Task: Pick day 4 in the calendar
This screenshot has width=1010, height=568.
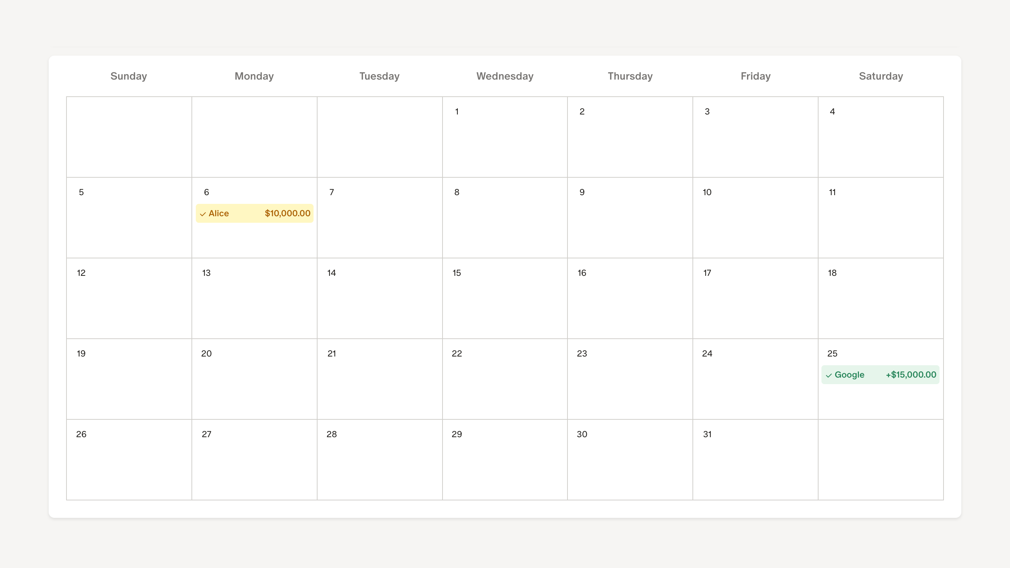Action: click(881, 137)
